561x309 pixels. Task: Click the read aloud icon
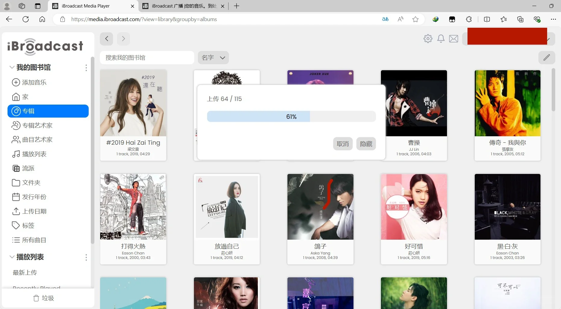pyautogui.click(x=401, y=19)
